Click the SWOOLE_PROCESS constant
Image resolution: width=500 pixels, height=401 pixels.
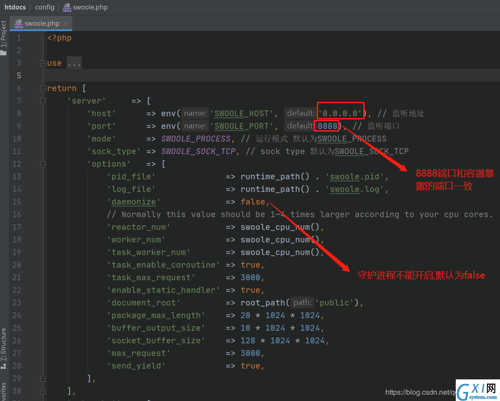tap(196, 139)
